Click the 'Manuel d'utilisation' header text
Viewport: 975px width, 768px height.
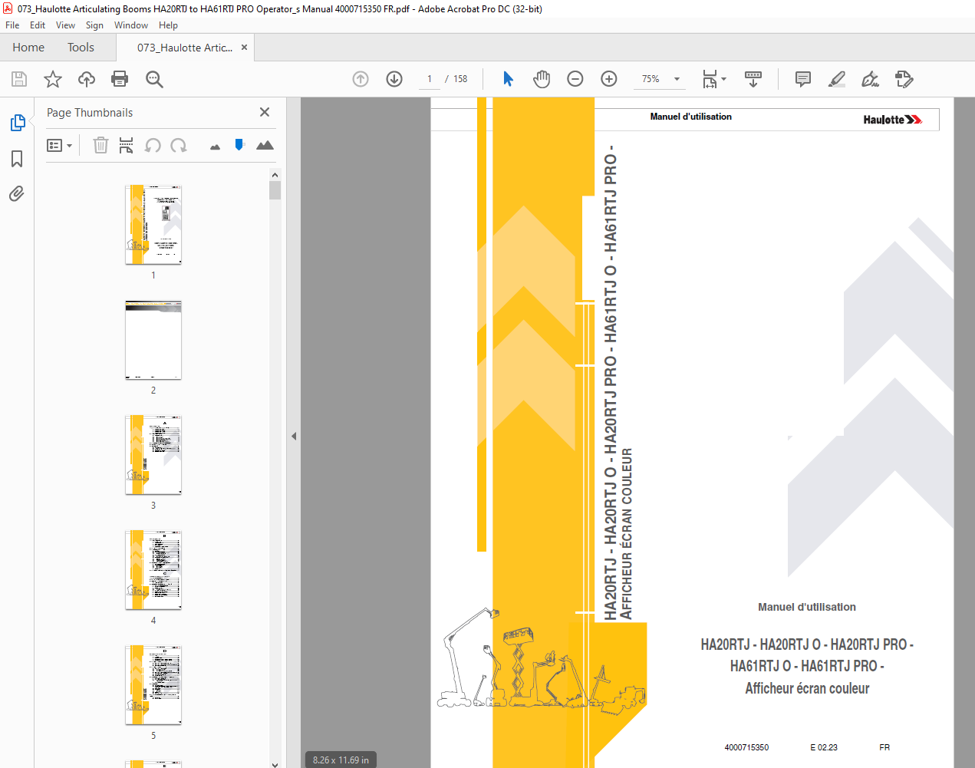click(691, 117)
